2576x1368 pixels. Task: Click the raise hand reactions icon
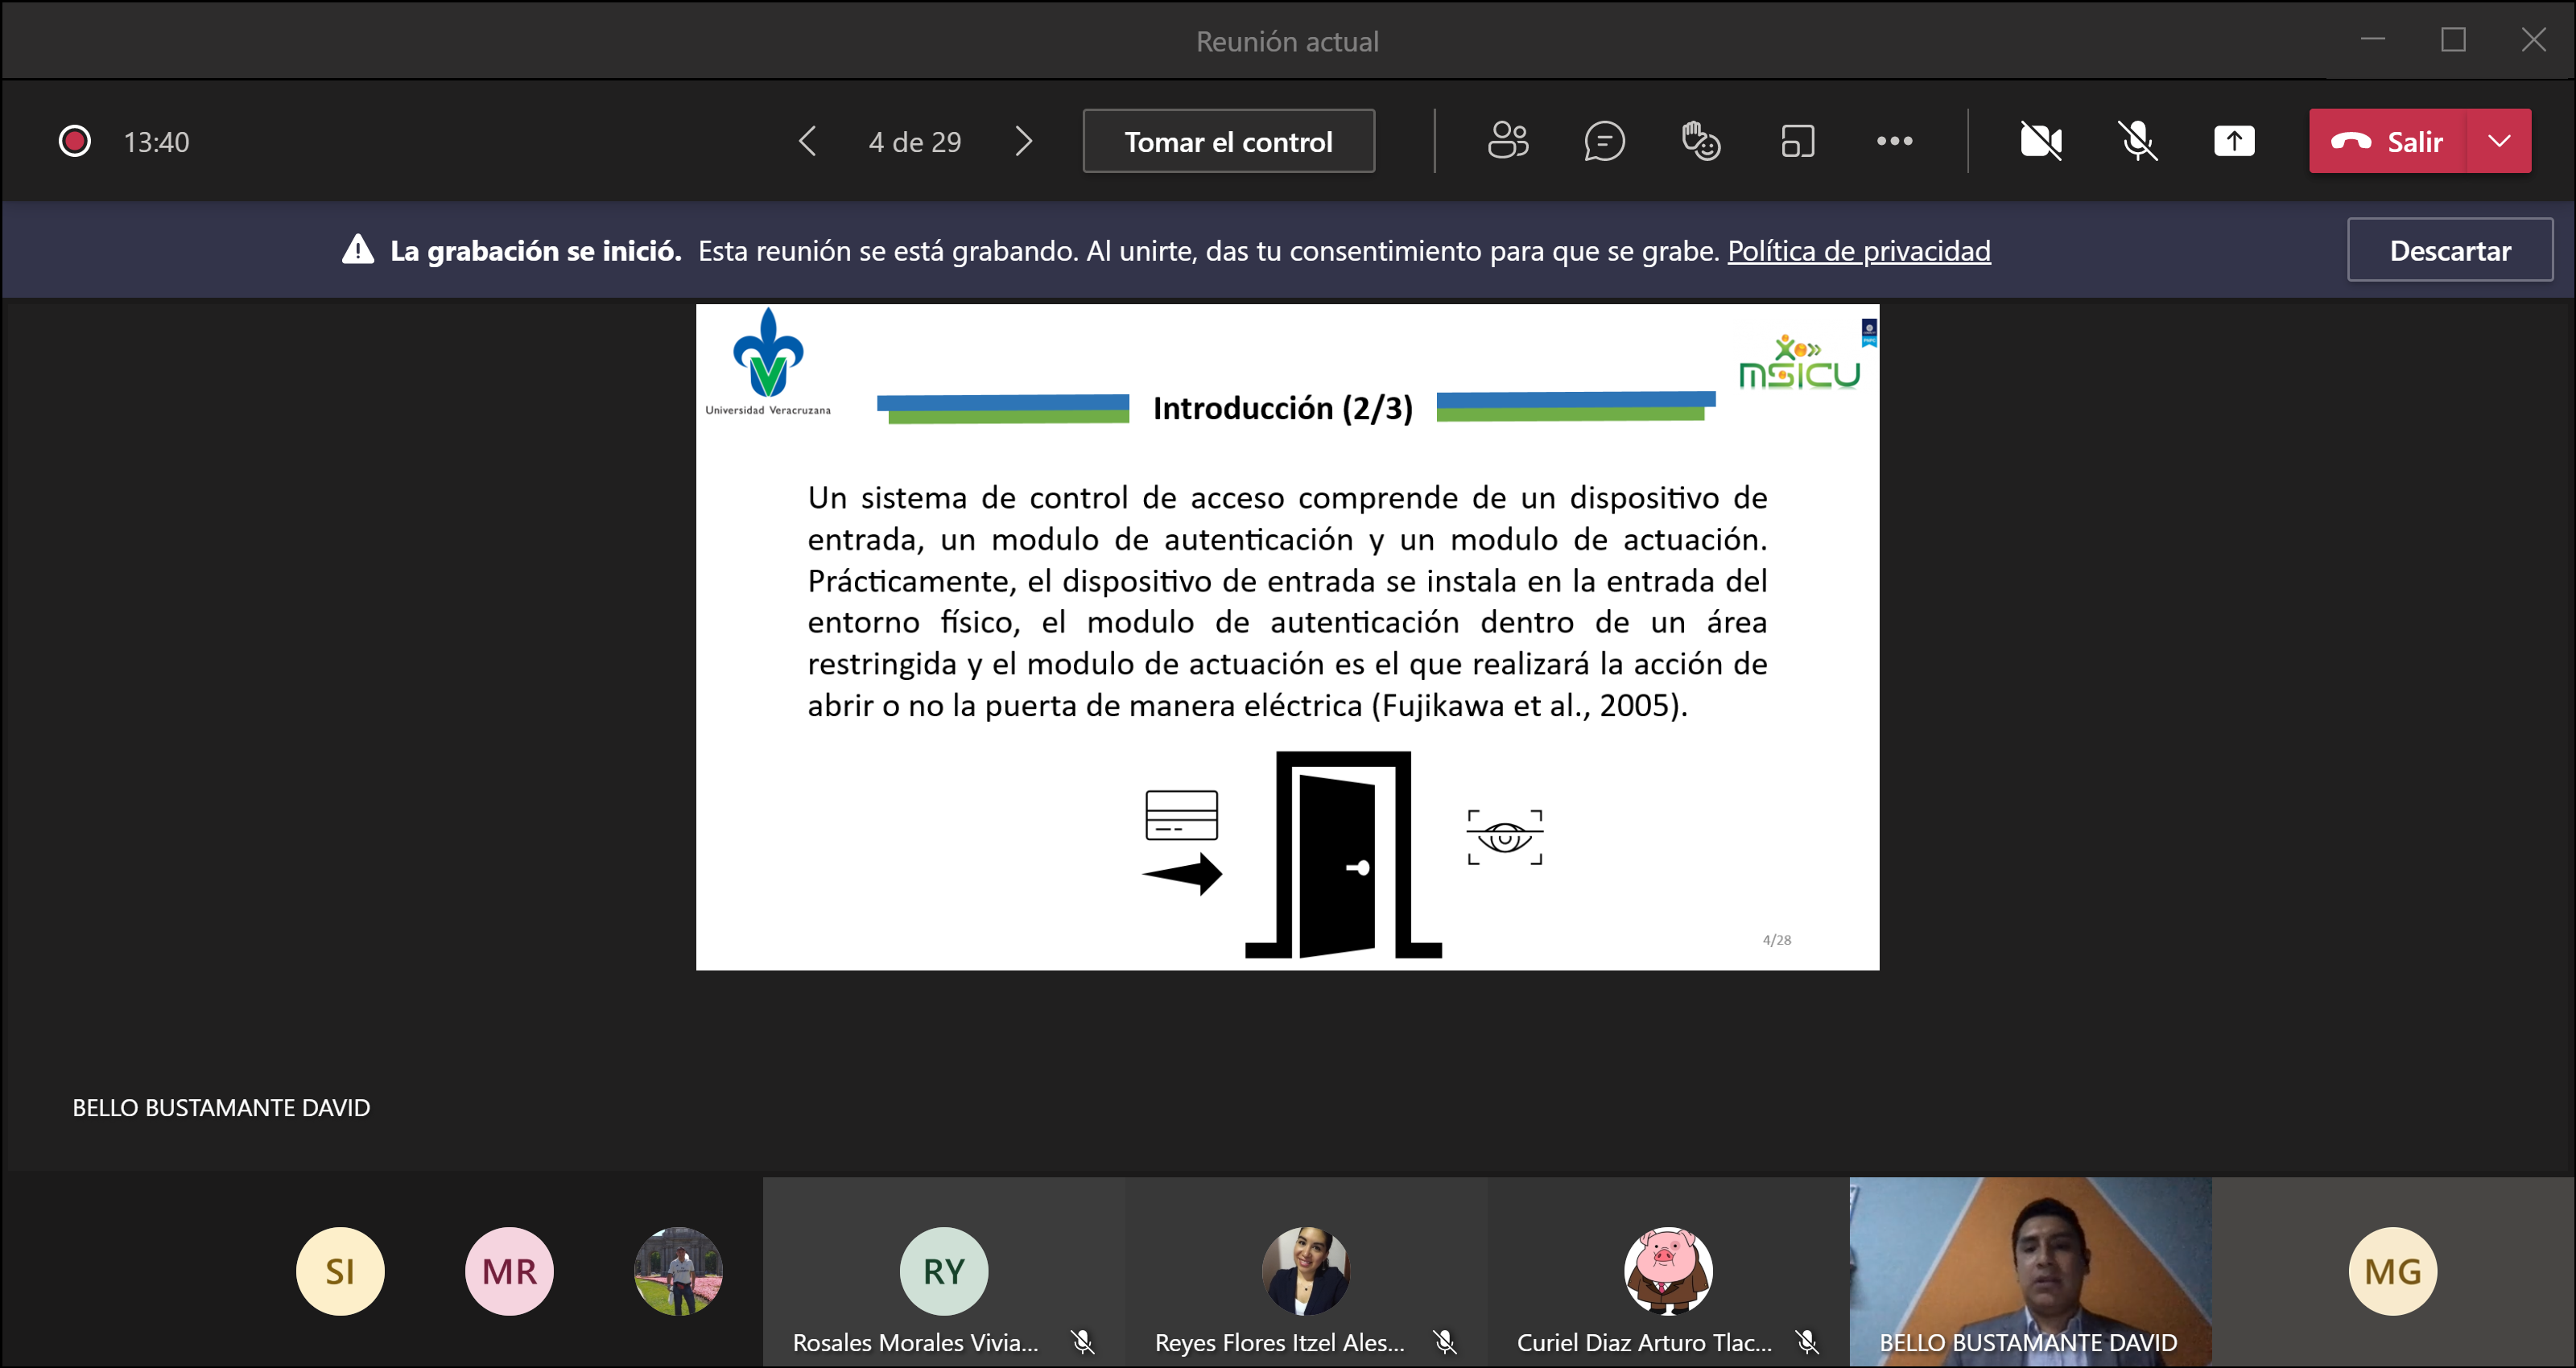coord(1700,141)
